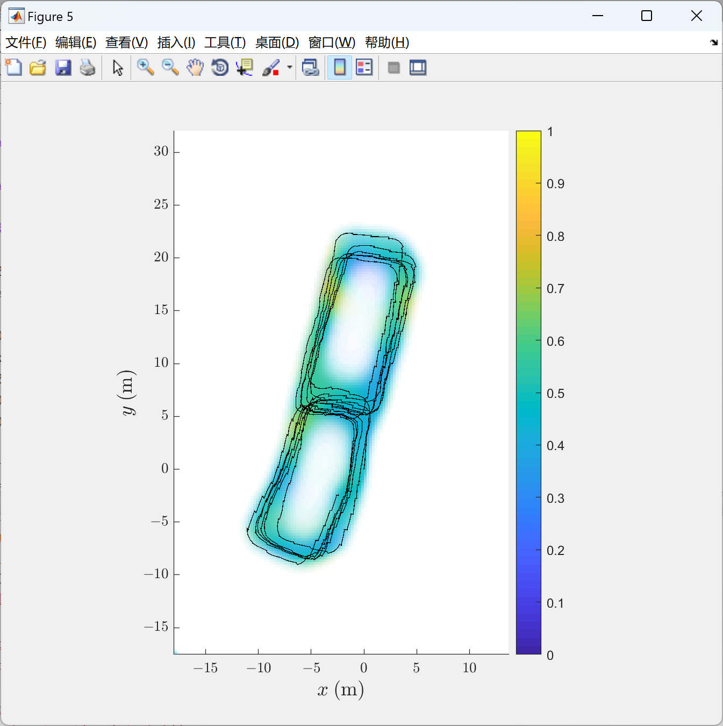Click the y-axis tick label 30
Image resolution: width=723 pixels, height=726 pixels.
161,151
